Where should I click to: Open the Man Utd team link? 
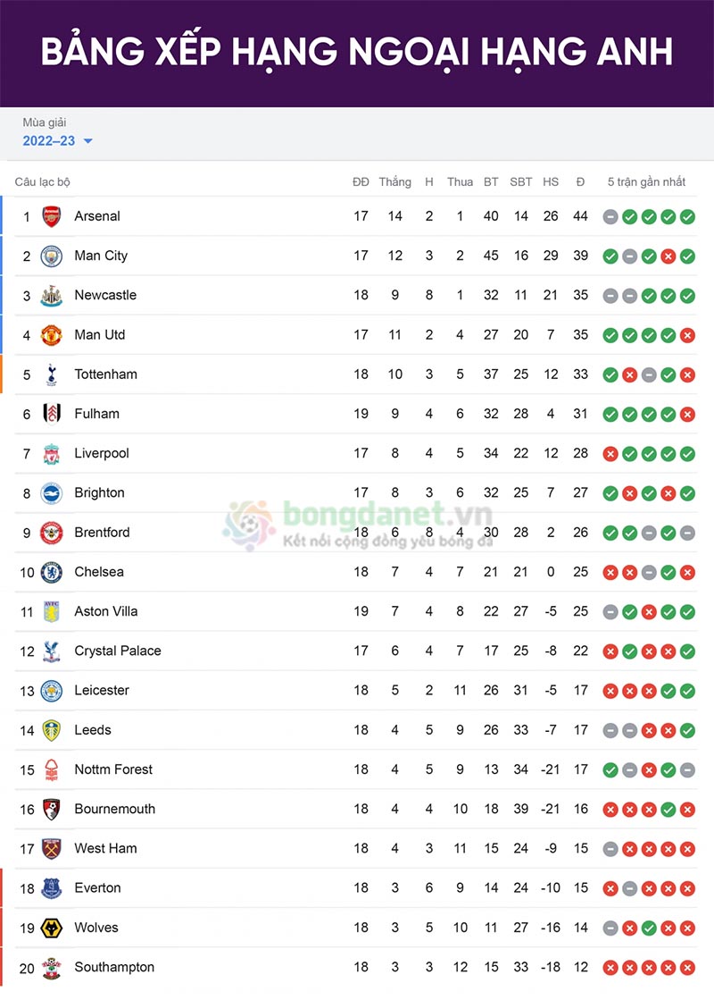coord(100,335)
